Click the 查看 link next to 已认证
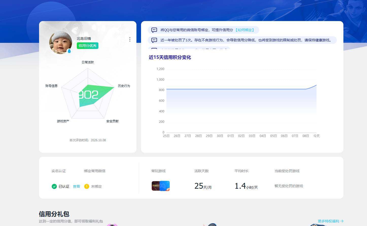 pos(76,186)
